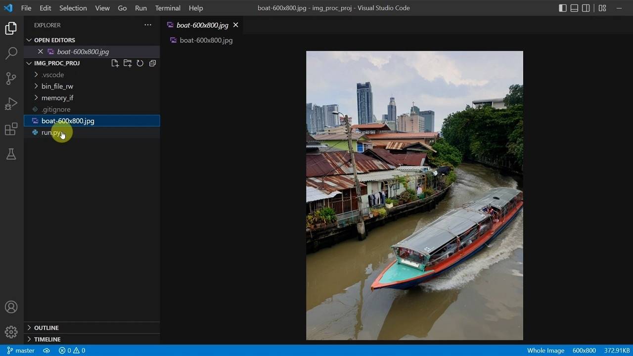633x356 pixels.
Task: Open the Edit menu
Action: tap(45, 8)
